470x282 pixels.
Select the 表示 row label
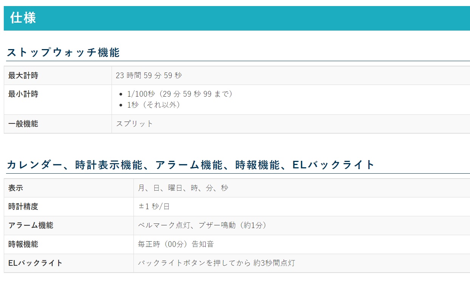pos(16,188)
